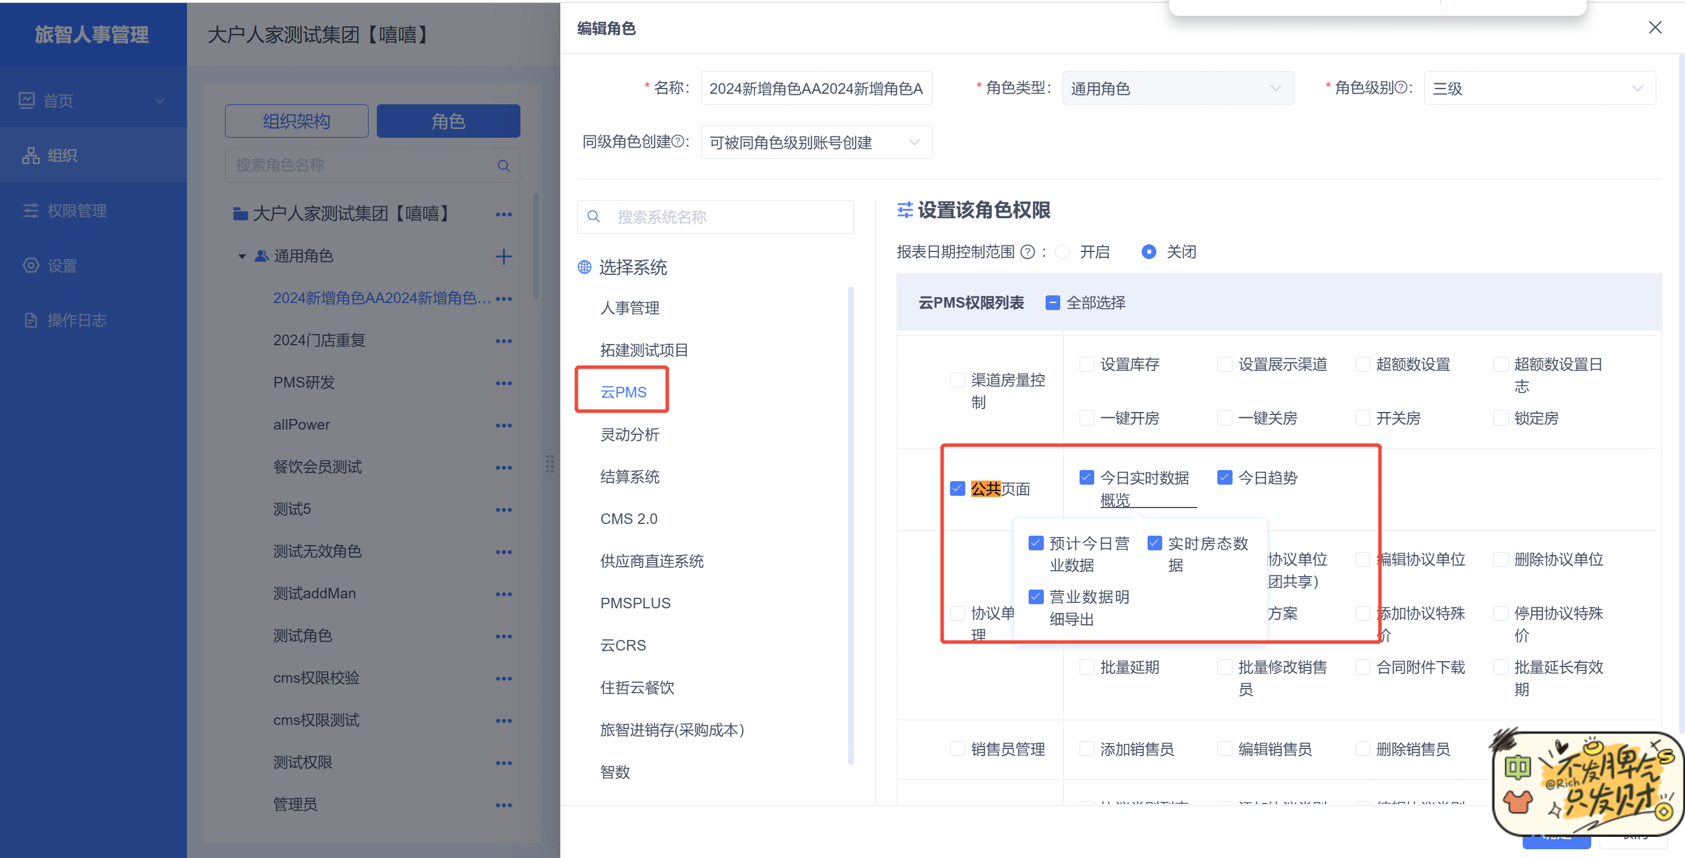Open the more menu for 测试addMan role
1685x858 pixels.
click(503, 594)
